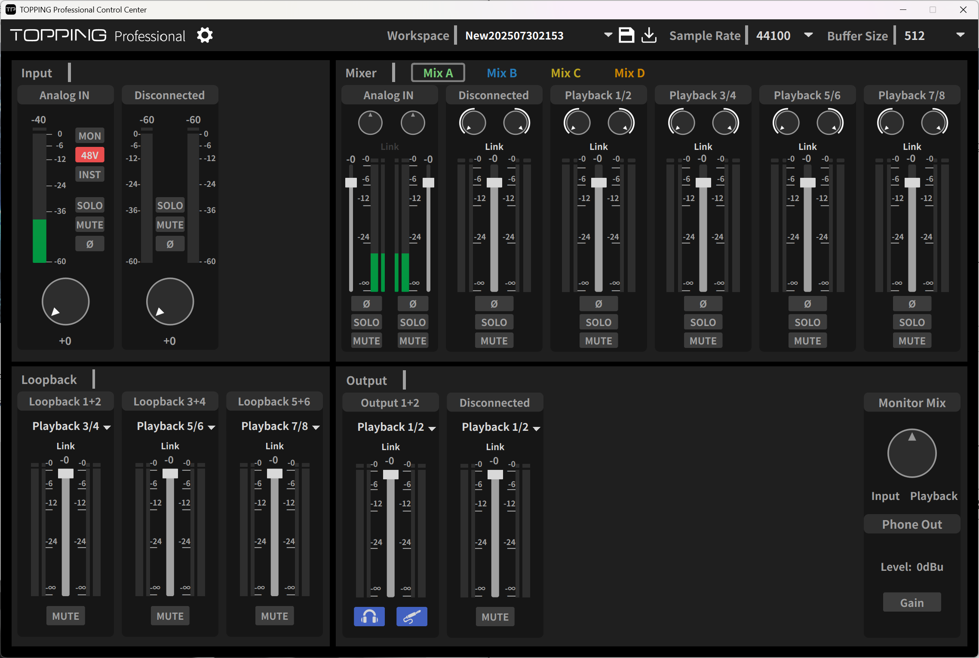
Task: Click phase invert on Playback 7/8 mixer channel
Action: pyautogui.click(x=911, y=304)
